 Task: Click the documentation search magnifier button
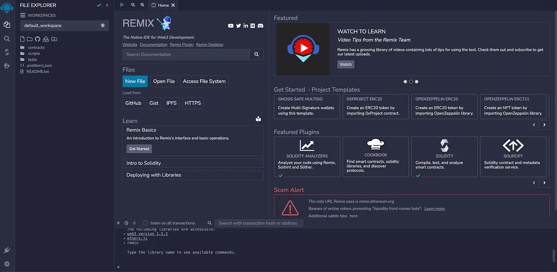[x=257, y=54]
